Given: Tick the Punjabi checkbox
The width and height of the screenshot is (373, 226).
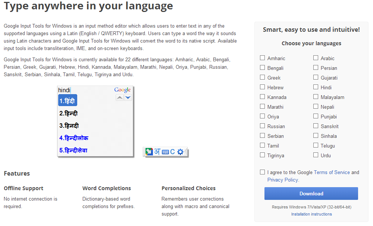Looking at the screenshot, I should click(x=316, y=116).
